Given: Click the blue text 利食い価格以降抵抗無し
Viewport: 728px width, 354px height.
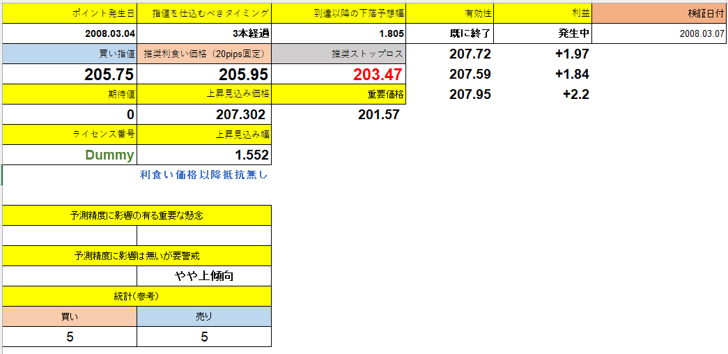Looking at the screenshot, I should [204, 175].
